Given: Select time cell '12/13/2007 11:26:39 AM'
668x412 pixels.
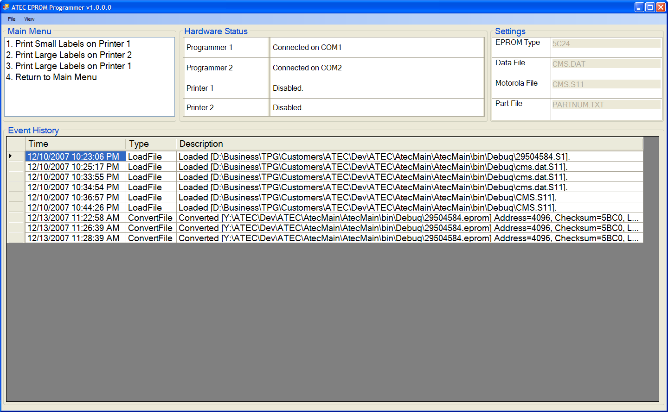Looking at the screenshot, I should pyautogui.click(x=75, y=228).
